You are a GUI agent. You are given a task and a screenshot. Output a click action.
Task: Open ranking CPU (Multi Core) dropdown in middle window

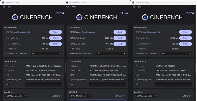pos(81,96)
